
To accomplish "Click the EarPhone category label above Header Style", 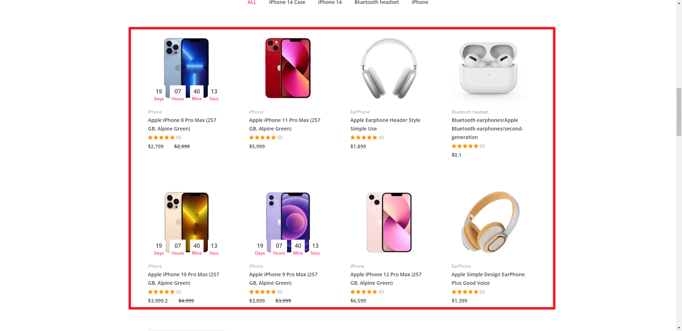I will [x=360, y=112].
